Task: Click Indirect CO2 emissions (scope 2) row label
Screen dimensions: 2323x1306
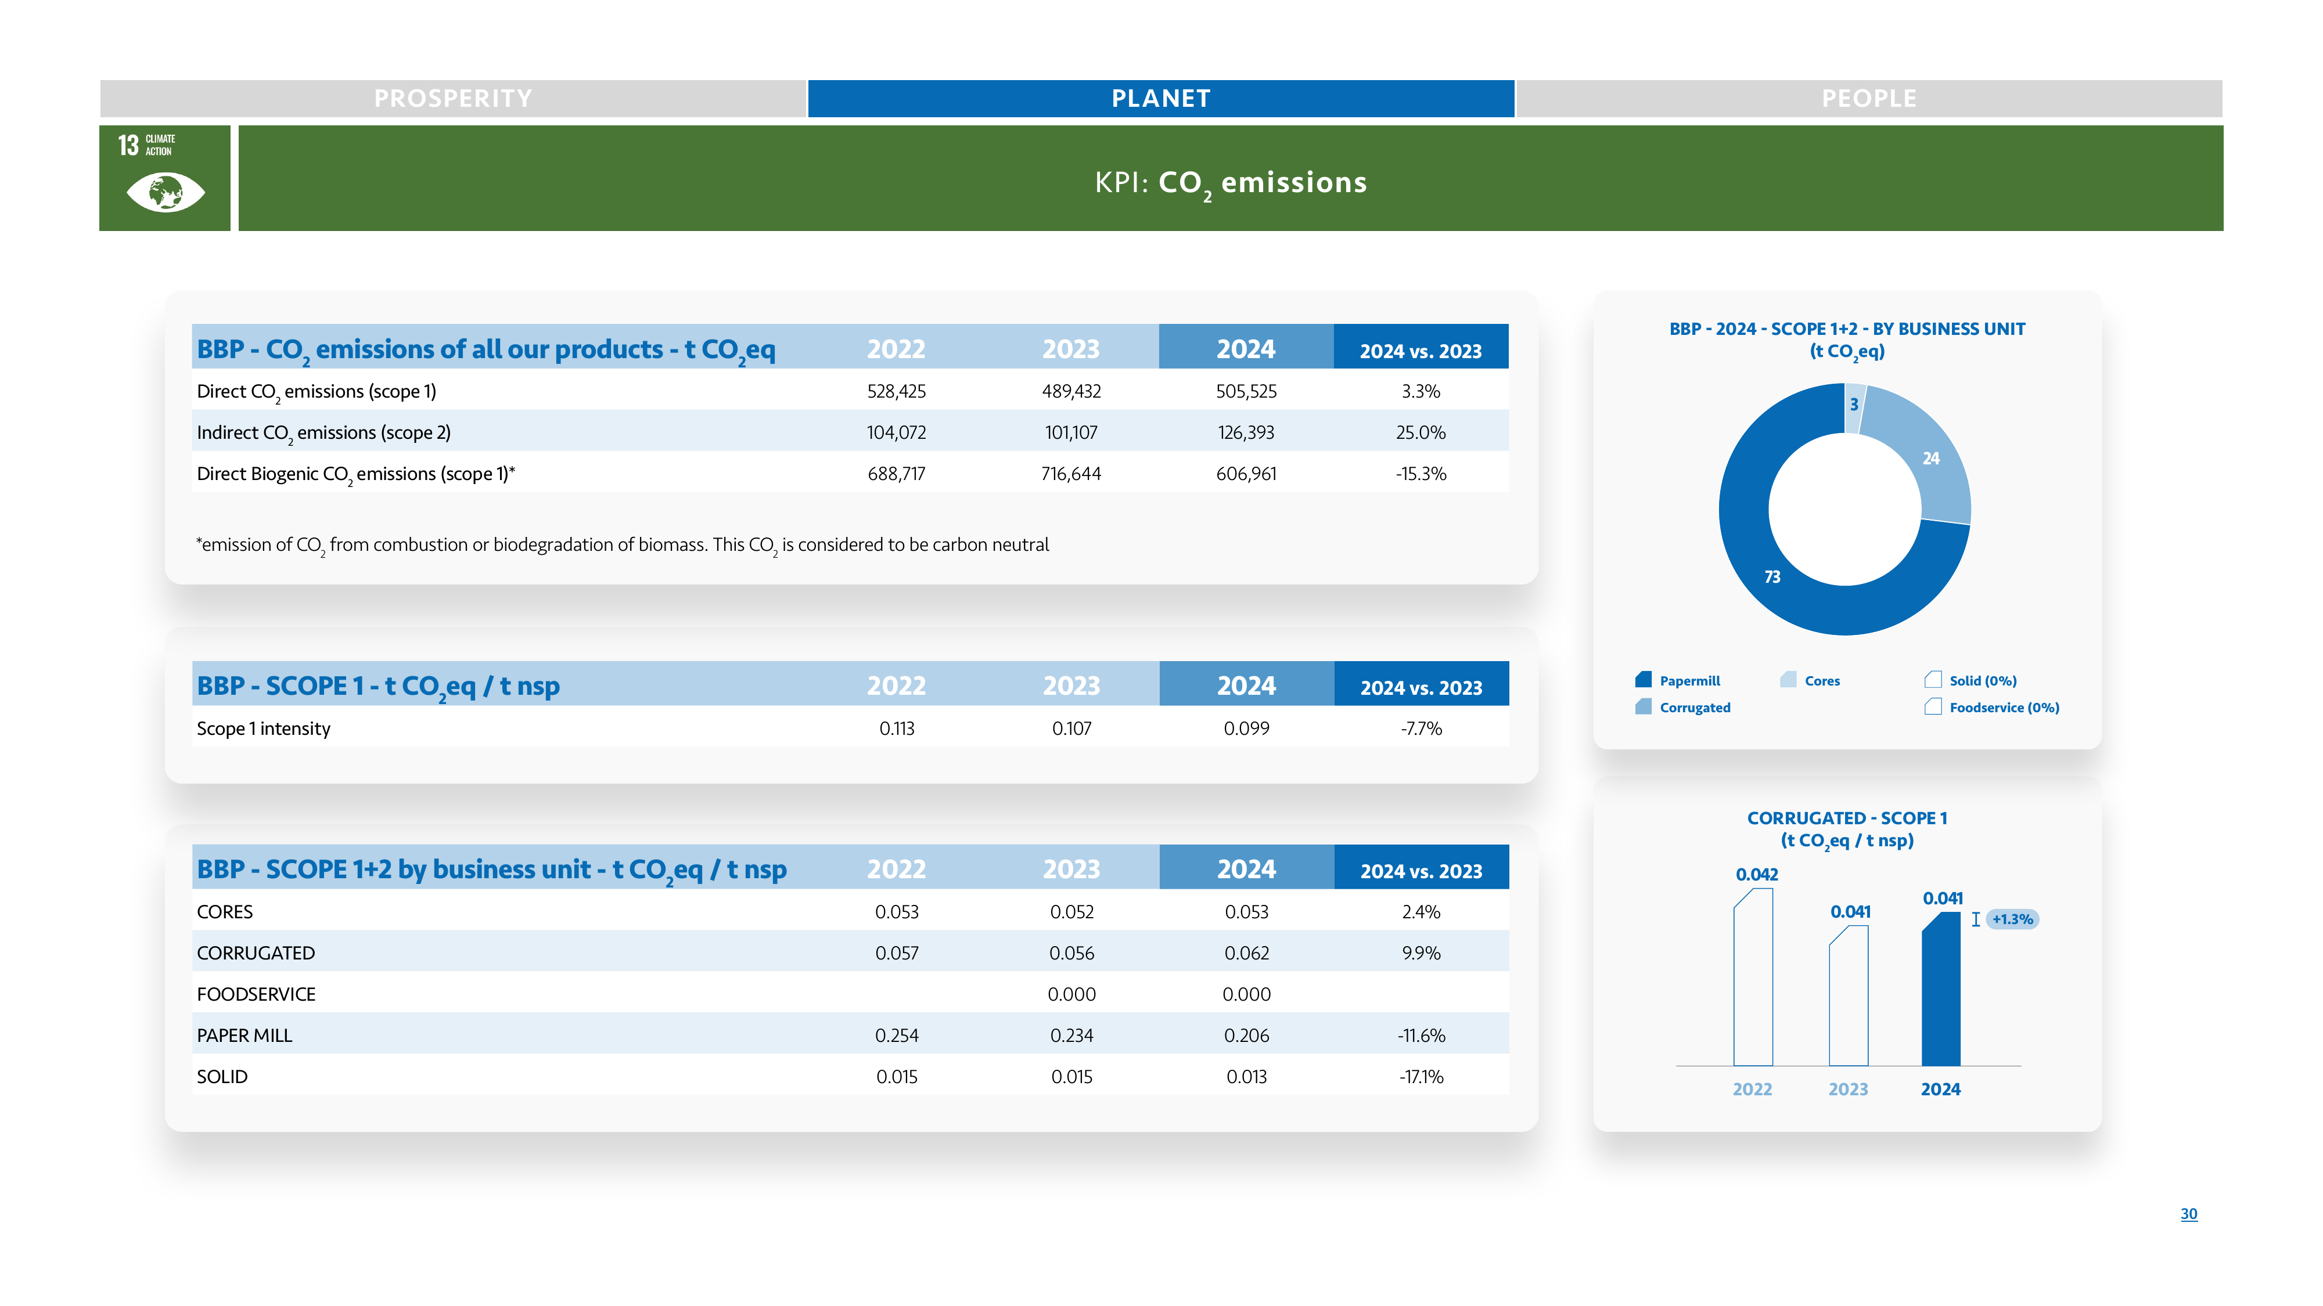Action: (x=323, y=432)
